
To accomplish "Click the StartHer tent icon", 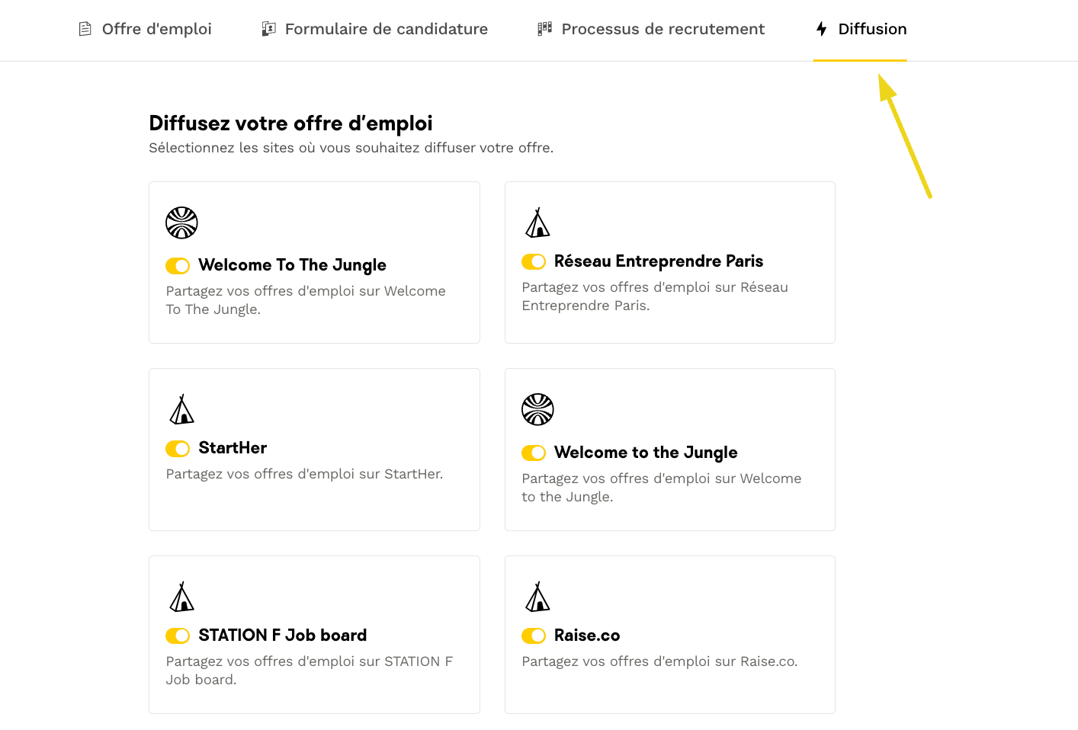I will 181,409.
